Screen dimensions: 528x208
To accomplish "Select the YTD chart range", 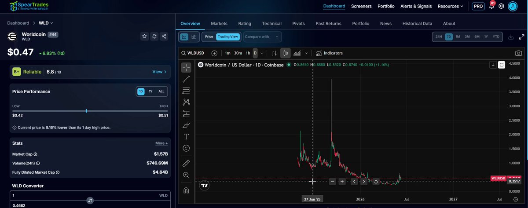I will point(496,37).
